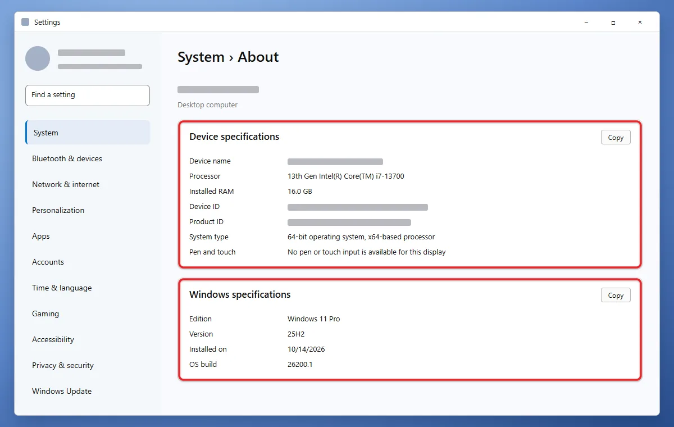The image size is (674, 427).
Task: Click the processor value i7-13700
Action: (346, 176)
